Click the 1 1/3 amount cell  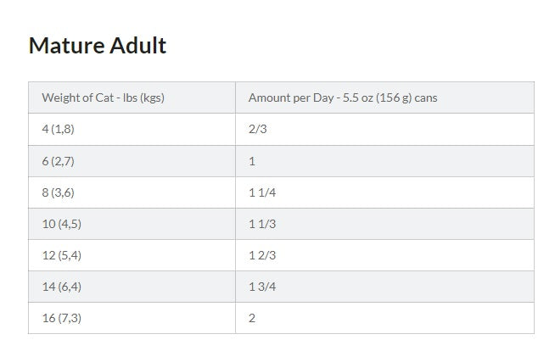(384, 224)
